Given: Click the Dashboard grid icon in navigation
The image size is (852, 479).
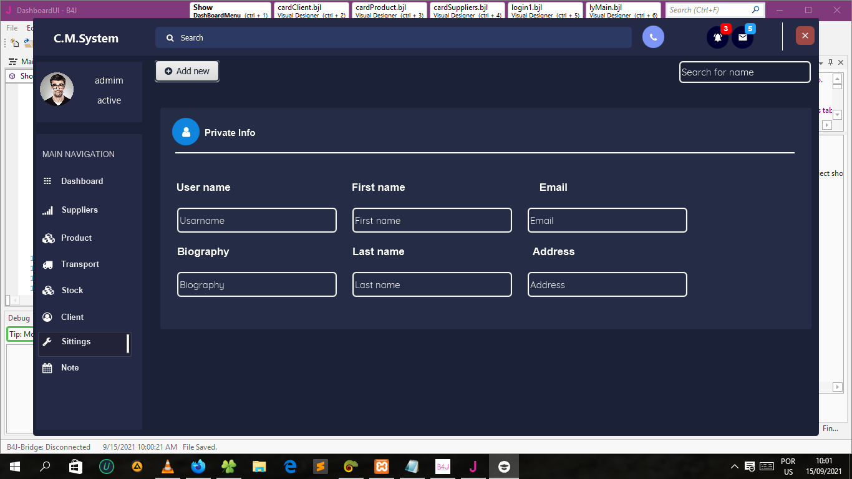Looking at the screenshot, I should pos(47,181).
